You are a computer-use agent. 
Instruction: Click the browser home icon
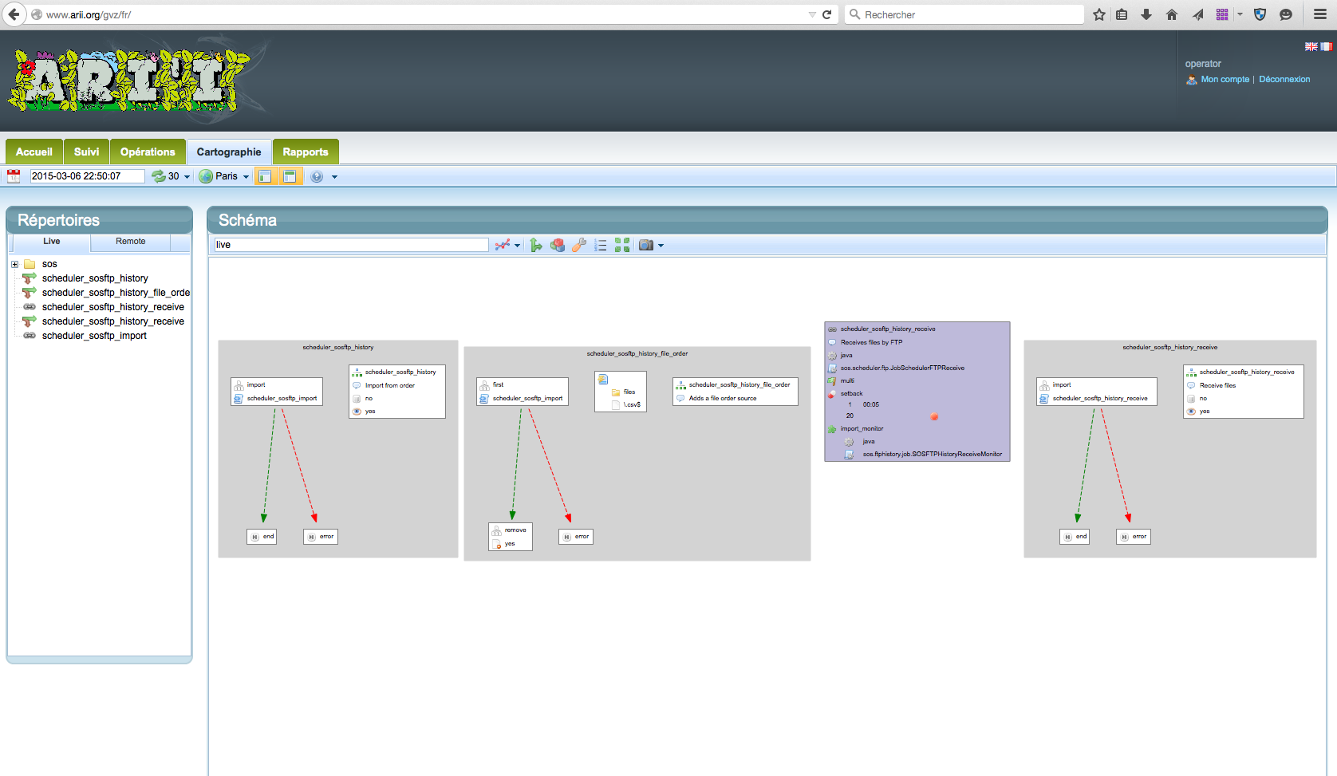point(1171,14)
